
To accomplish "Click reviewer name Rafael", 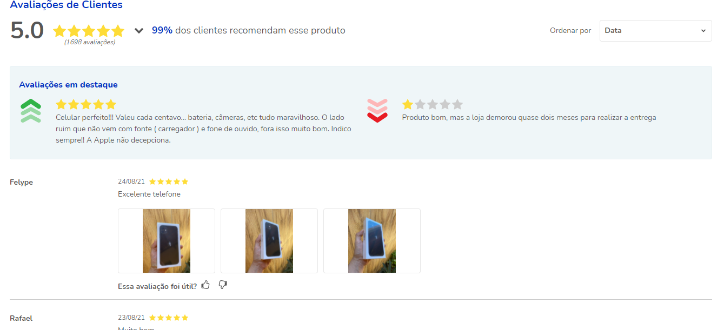I will 21,318.
